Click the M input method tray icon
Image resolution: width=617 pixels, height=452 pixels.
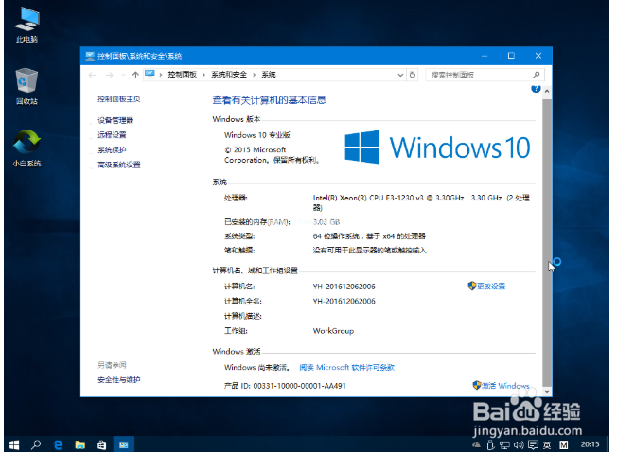point(564,445)
